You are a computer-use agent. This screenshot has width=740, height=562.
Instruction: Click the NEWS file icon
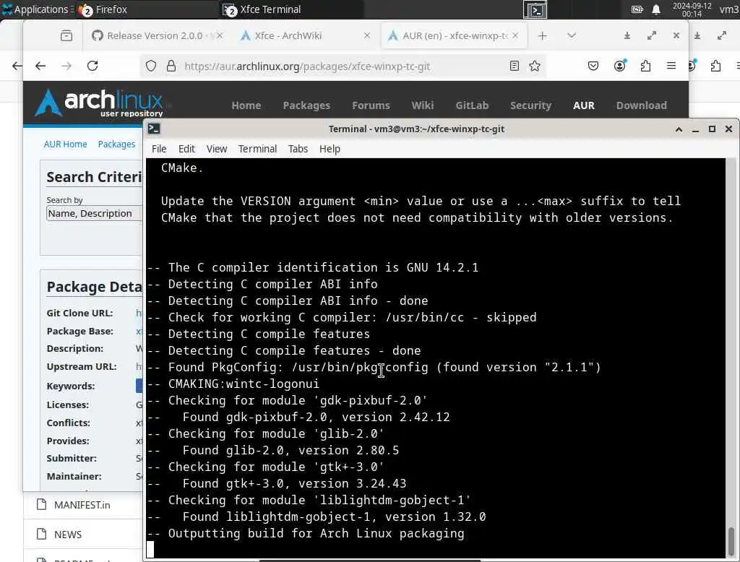pos(41,534)
